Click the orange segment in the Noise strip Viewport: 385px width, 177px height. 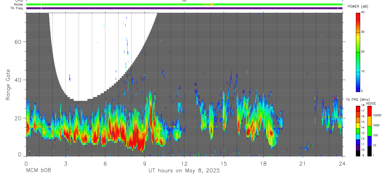(211, 4)
